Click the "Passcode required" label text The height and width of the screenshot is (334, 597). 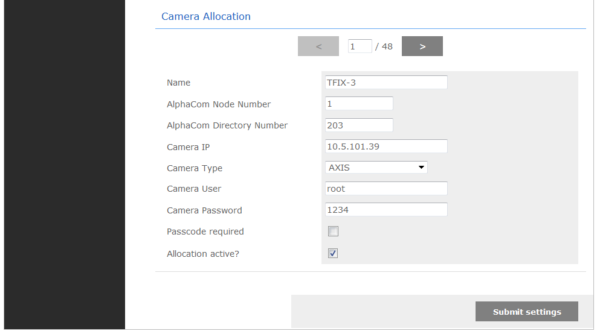[205, 232]
